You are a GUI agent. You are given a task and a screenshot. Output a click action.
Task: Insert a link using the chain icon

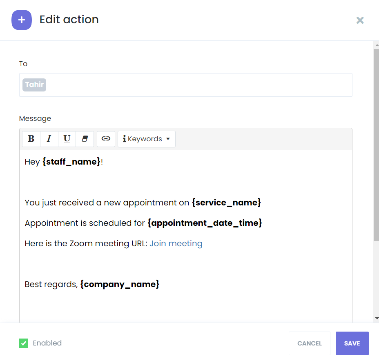tap(106, 139)
